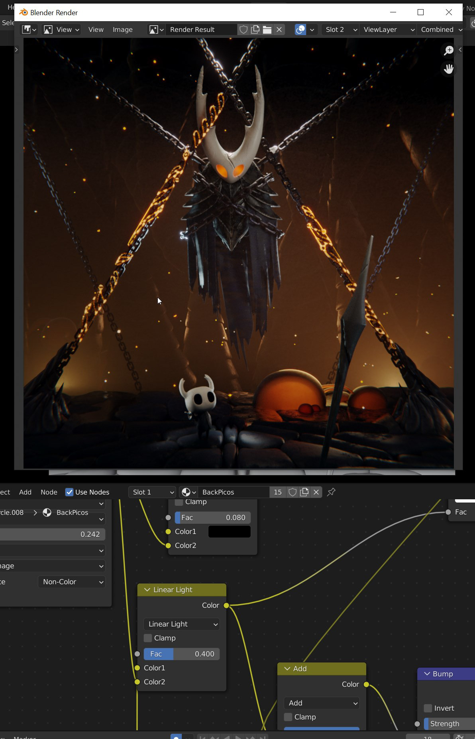This screenshot has width=475, height=739.
Task: Create new image with the duplicate icon
Action: tap(255, 30)
